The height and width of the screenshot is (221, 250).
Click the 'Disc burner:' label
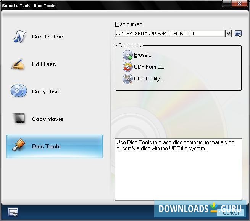128,24
